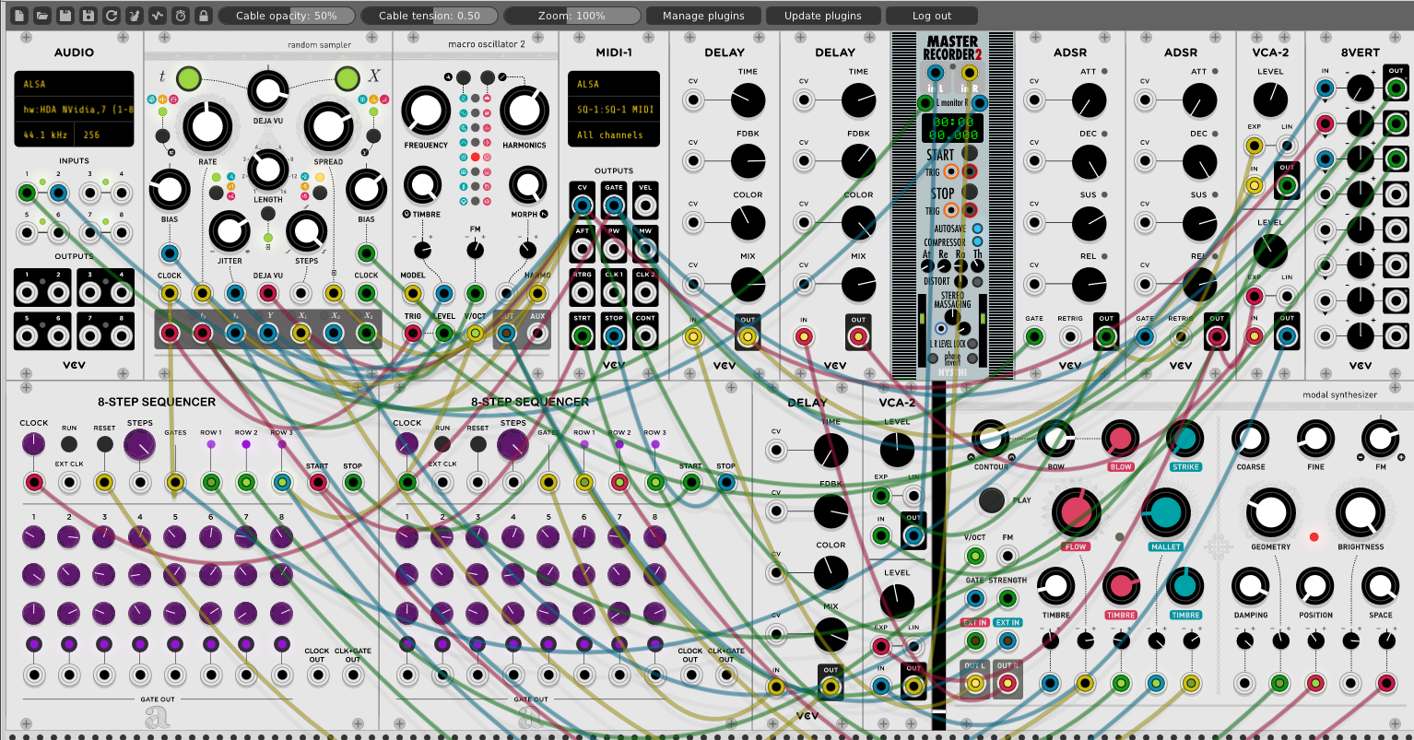Open the hw:HDA NVidia device selector

[x=73, y=109]
